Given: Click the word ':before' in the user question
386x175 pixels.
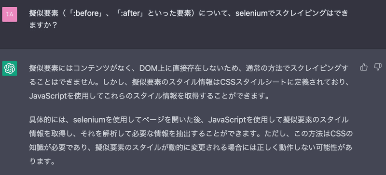Looking at the screenshot, I should click(84, 13).
